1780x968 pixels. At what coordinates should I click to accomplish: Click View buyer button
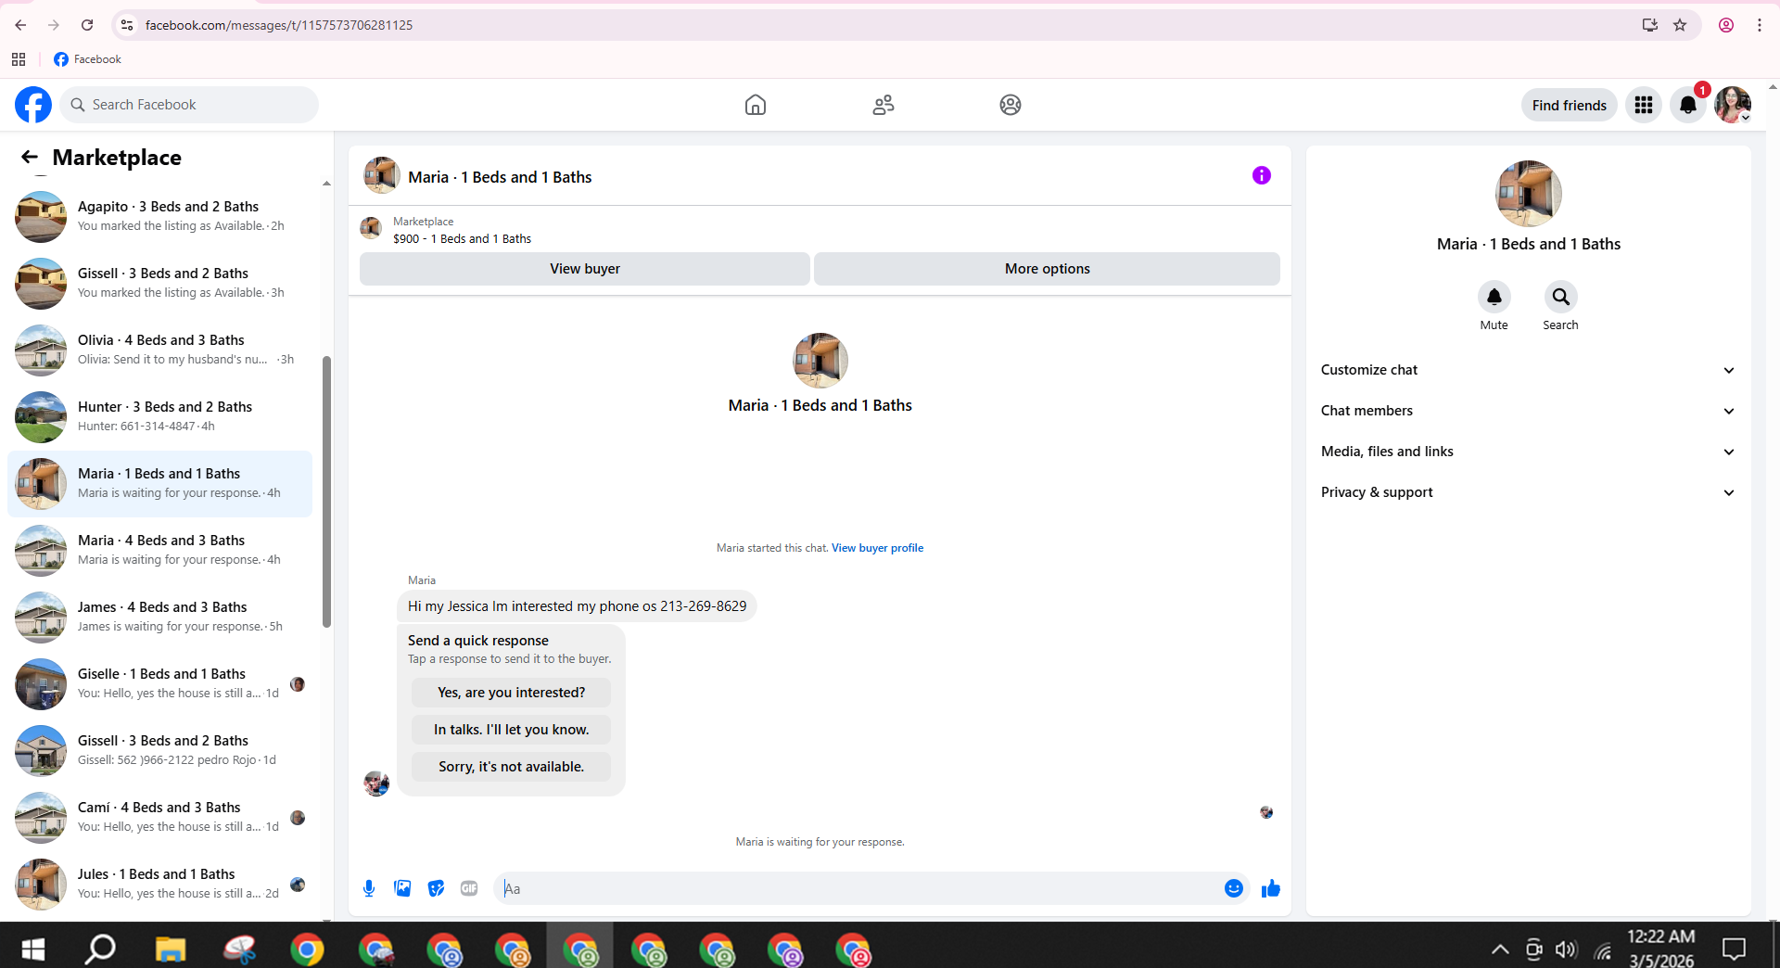[585, 269]
